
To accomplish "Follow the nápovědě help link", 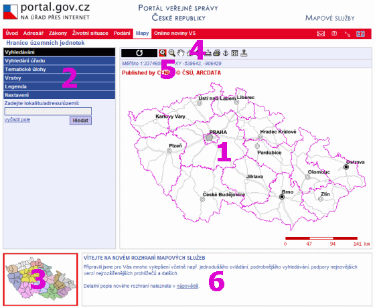I will tap(187, 286).
